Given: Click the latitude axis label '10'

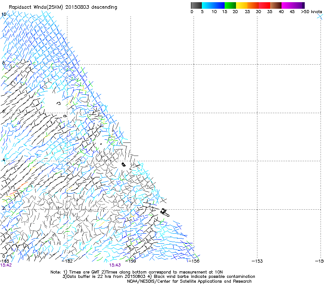Looking at the screenshot, I should (4, 14).
